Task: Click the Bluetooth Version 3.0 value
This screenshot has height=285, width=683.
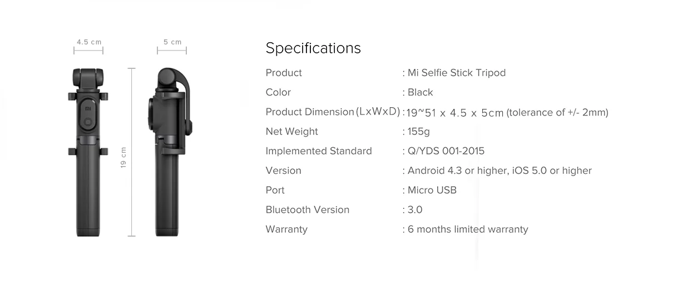Action: point(415,210)
